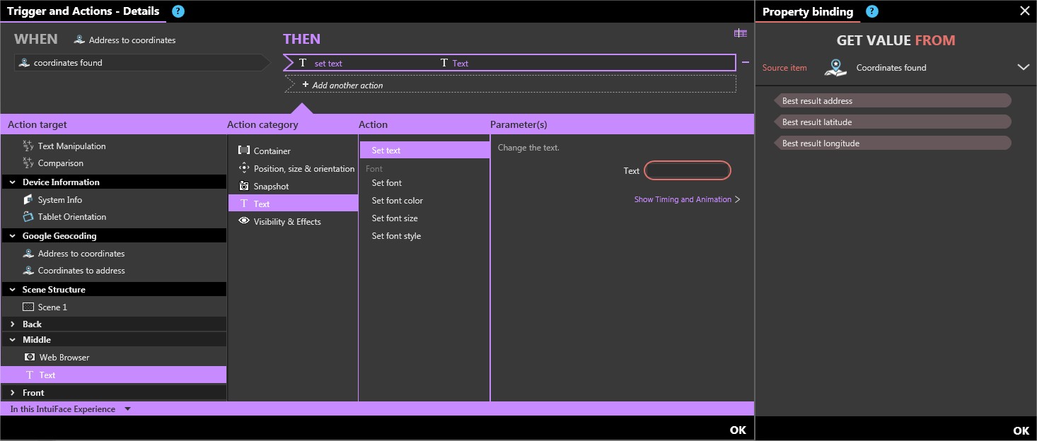Open the Source item dropdown
The width and height of the screenshot is (1037, 441).
pos(1023,68)
